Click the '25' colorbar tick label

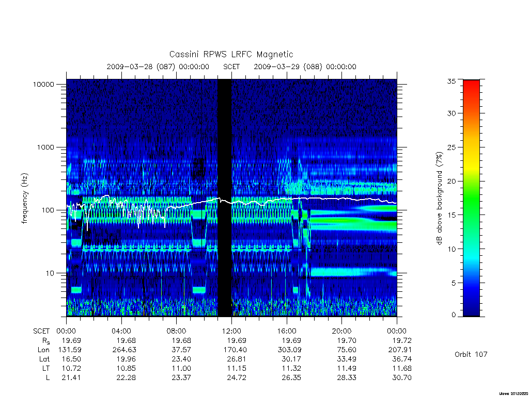[x=451, y=147]
